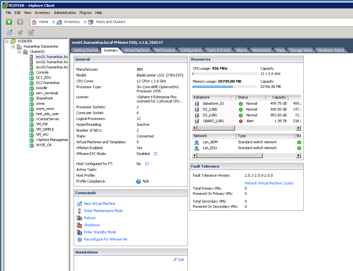Click the Reconfigure for VMware HA icon
This screenshot has width=353, height=271.
tap(79, 240)
